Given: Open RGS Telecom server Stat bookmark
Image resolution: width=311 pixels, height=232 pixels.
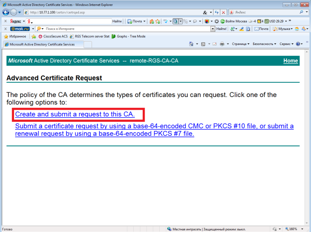Looking at the screenshot, I should 89,36.
